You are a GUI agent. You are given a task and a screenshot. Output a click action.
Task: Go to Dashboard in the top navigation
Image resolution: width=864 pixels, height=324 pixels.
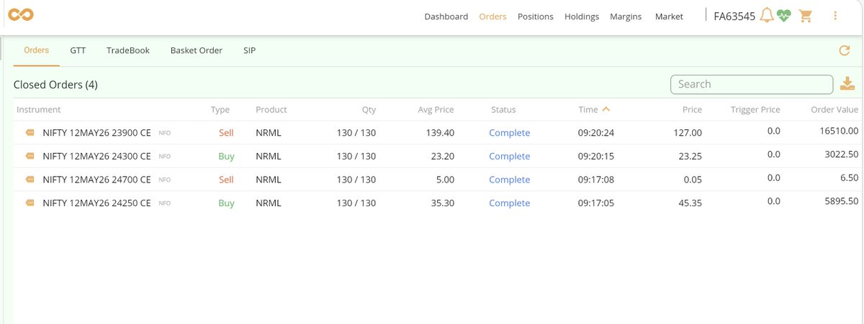[x=446, y=17]
